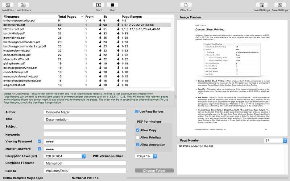
Task: Click From down arrow for combotiff2help.pdf
Action: 100,72
